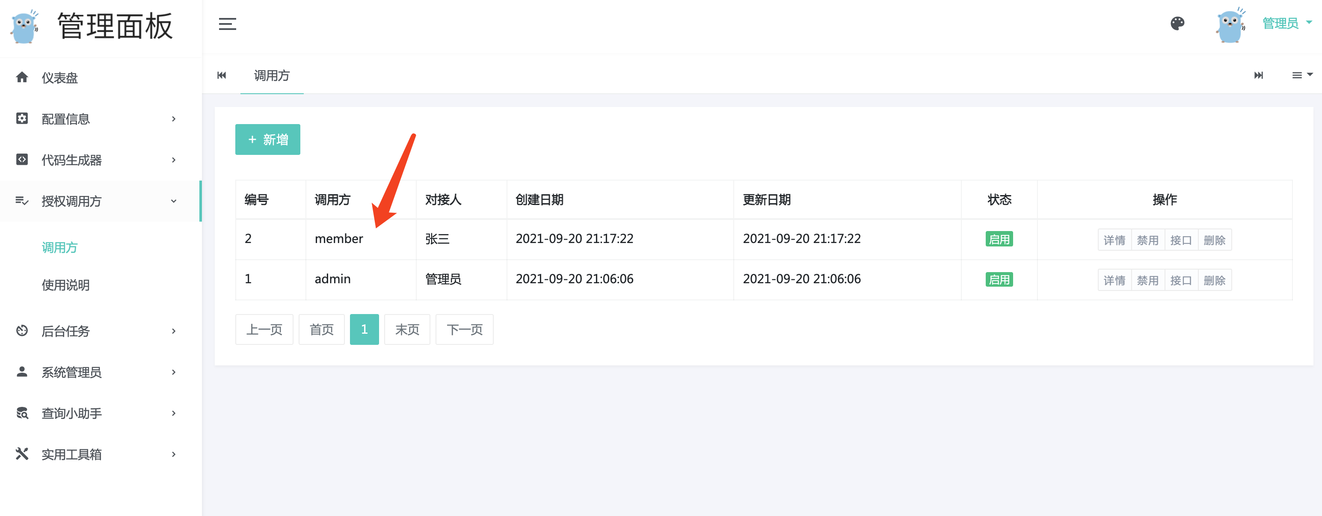
Task: Click the gear icon for 配置信息
Action: point(22,119)
